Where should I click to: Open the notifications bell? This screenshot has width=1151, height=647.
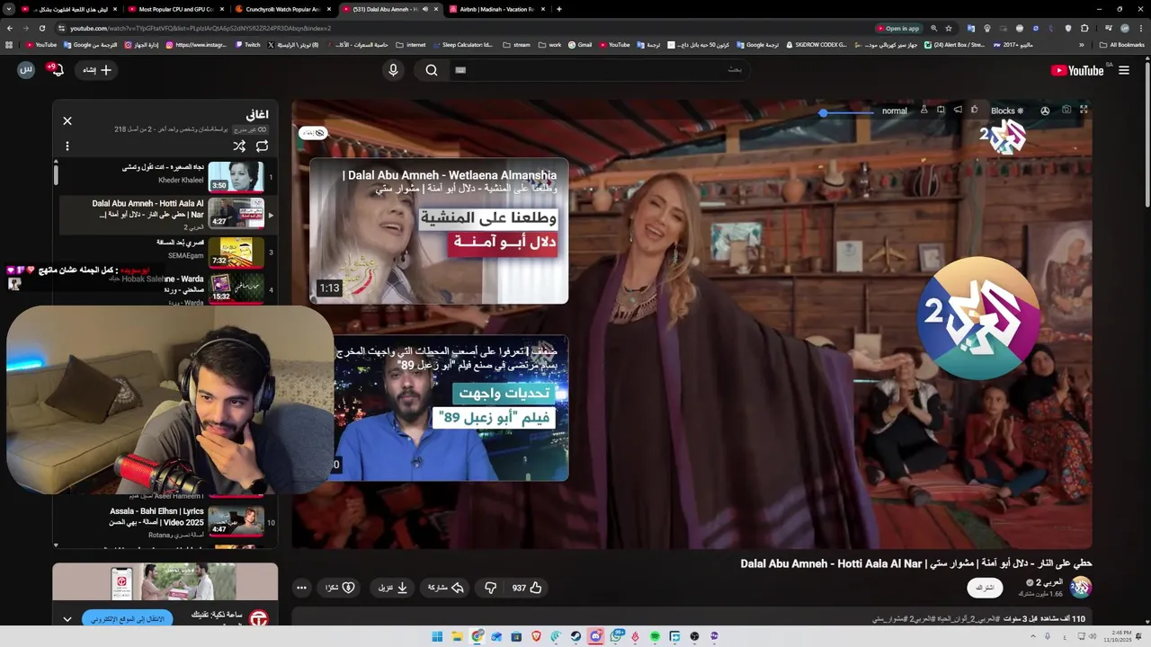click(x=58, y=70)
